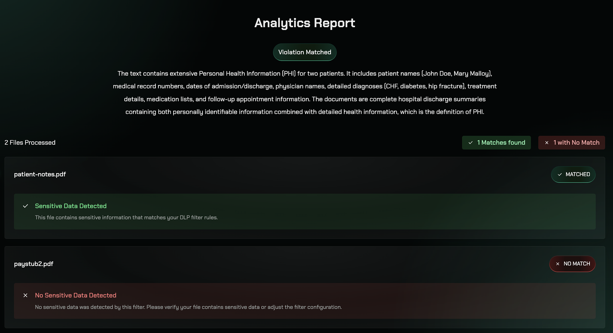Click the green checkmark beside Sensitive Data Detected
The height and width of the screenshot is (333, 613).
point(26,206)
